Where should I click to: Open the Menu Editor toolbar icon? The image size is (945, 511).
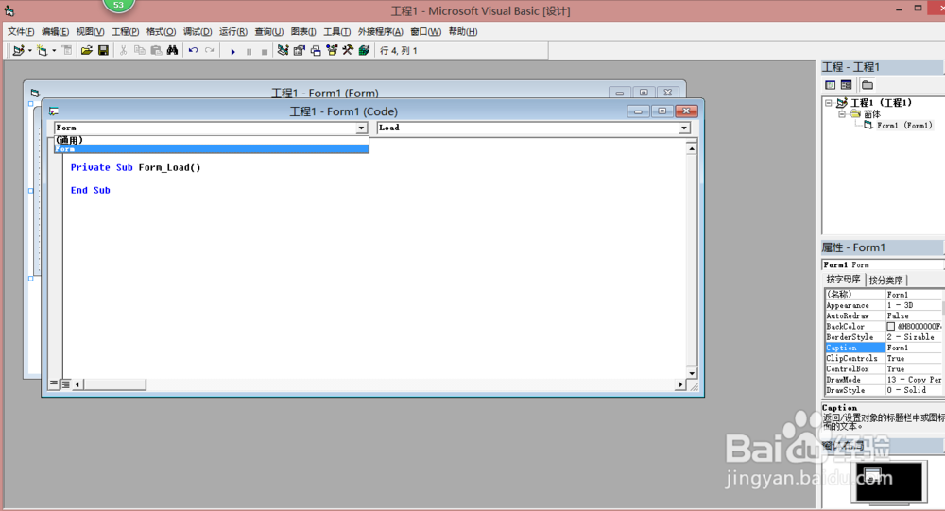click(x=67, y=51)
